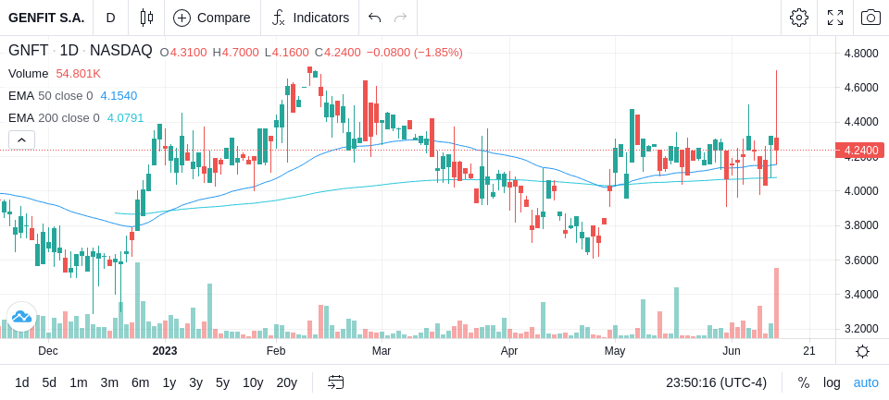Click the tall June volume bar
Viewport: 889px width, 400px height.
coord(776,303)
